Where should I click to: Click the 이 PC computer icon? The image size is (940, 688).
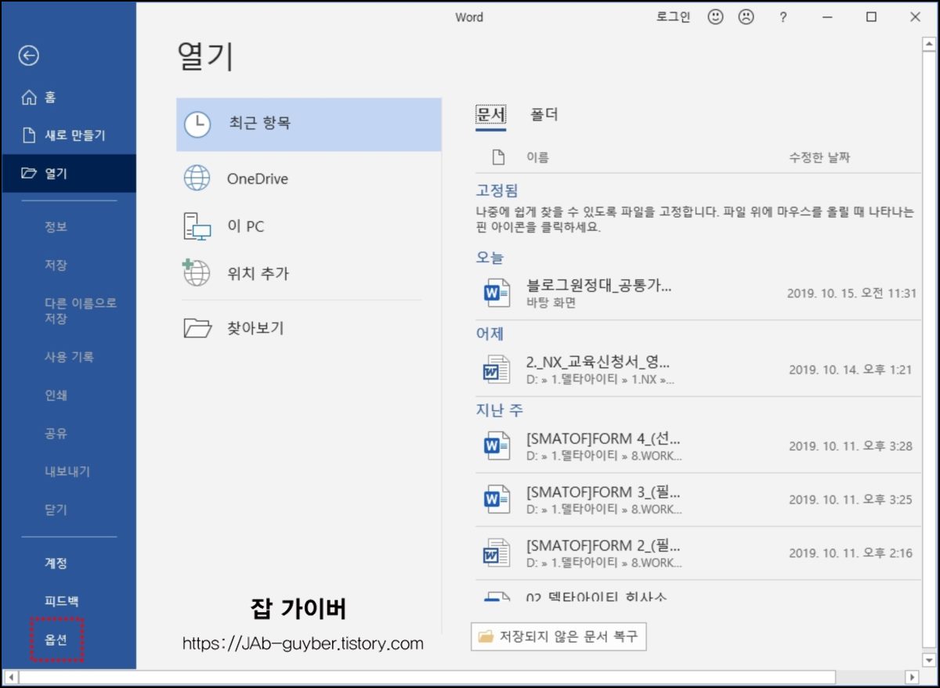tap(197, 226)
